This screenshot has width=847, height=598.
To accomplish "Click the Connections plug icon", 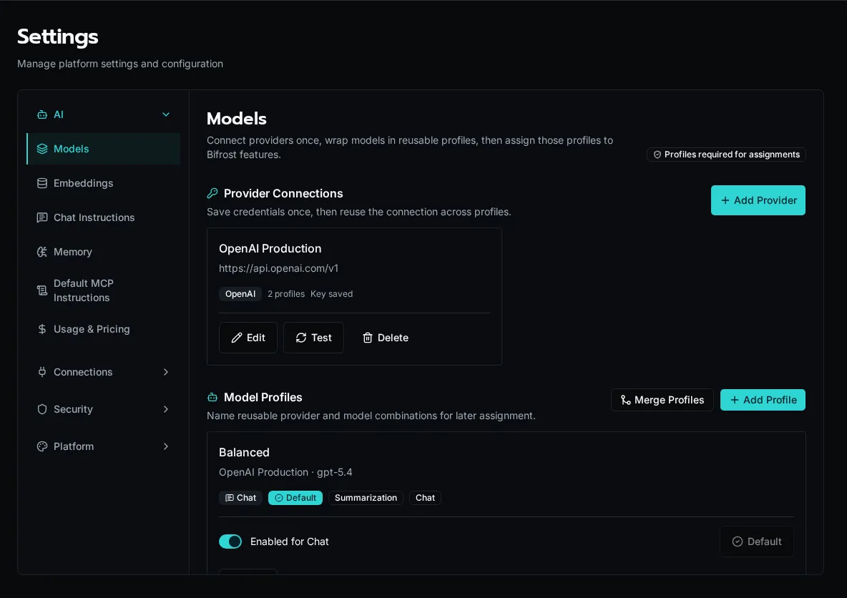I will [x=41, y=372].
